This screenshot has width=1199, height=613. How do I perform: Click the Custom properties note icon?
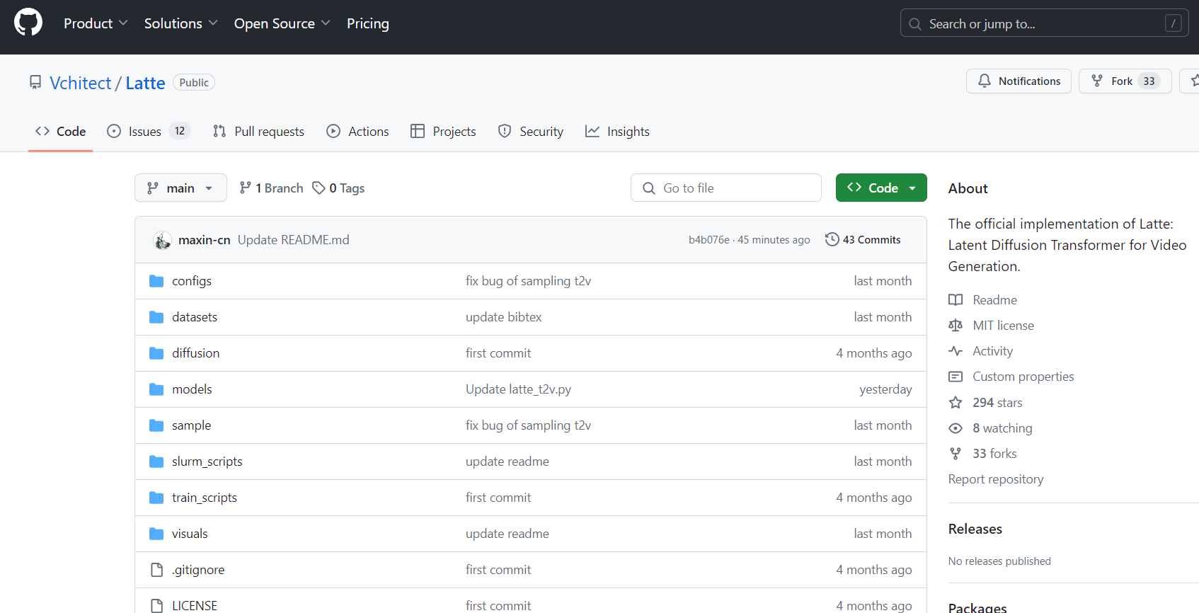pyautogui.click(x=956, y=377)
